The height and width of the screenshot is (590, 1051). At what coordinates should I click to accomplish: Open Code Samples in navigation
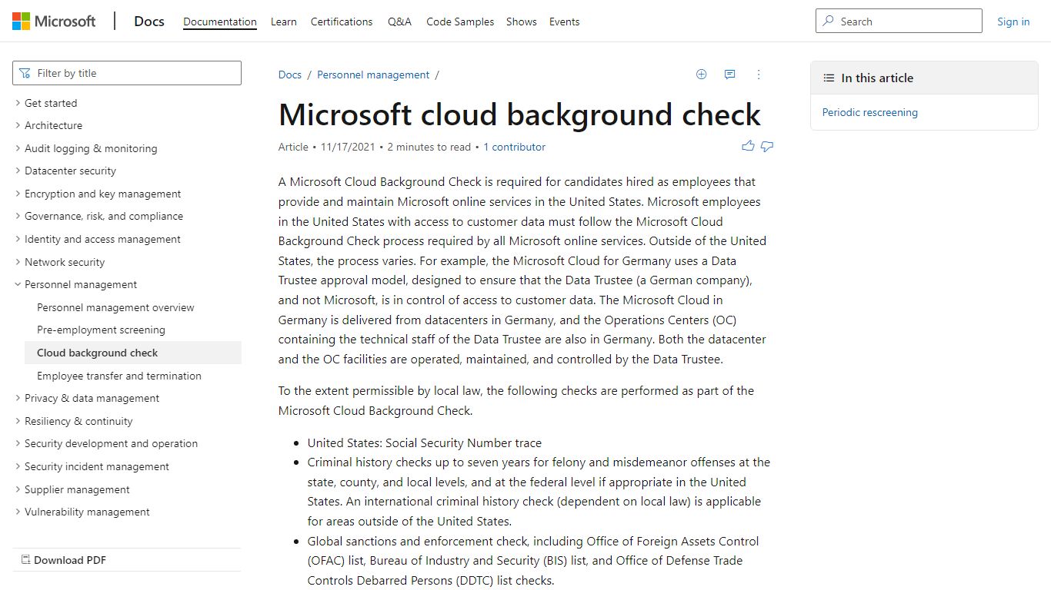tap(460, 22)
